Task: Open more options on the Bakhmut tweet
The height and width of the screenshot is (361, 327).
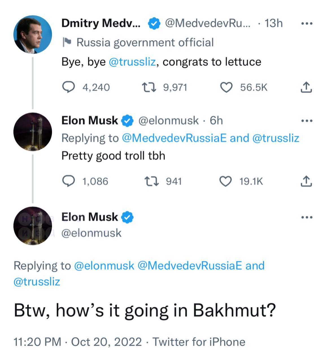Action: [307, 217]
